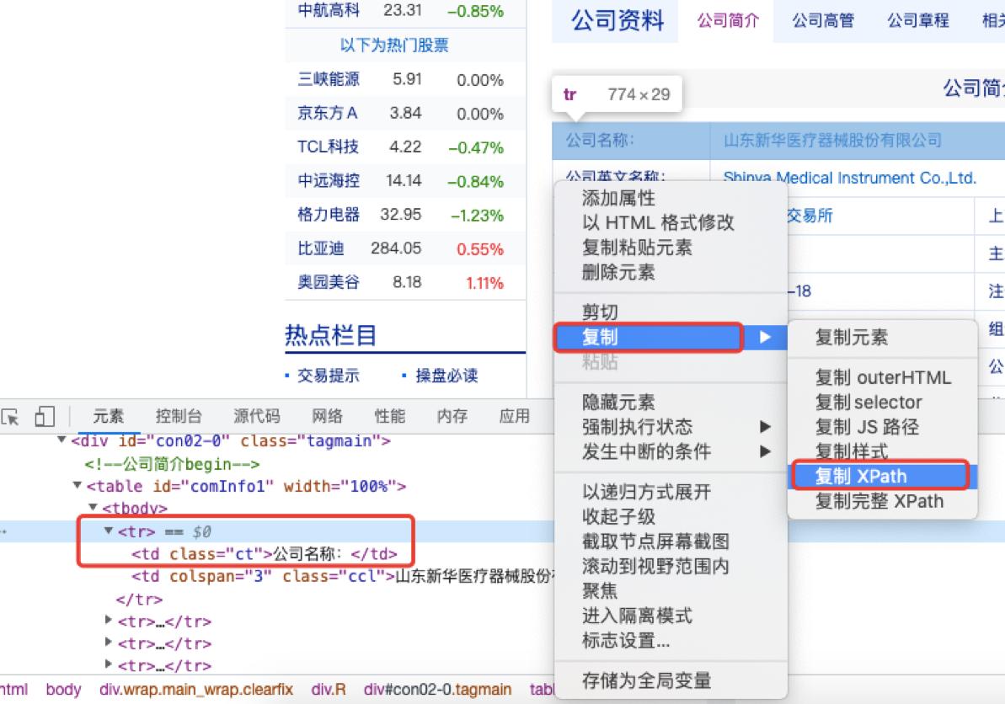Switch to the 公司章程 tab

[917, 20]
